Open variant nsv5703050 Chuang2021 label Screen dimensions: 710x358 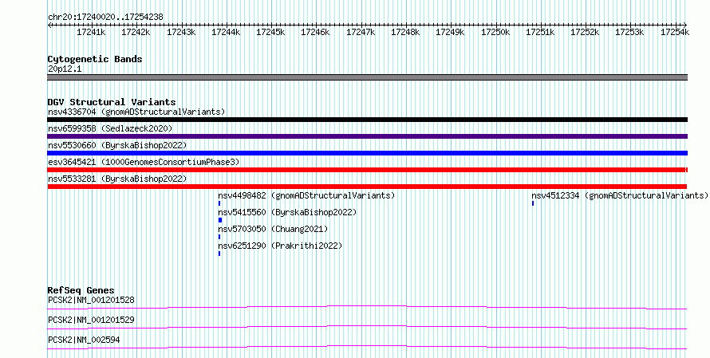273,229
